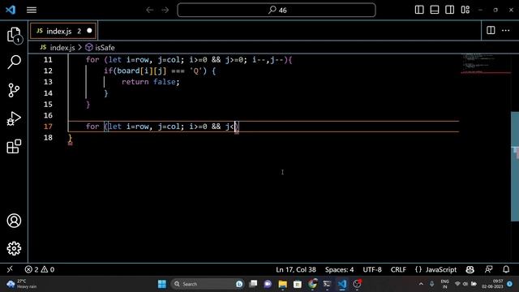Open the hamburger application menu

[x=32, y=10]
